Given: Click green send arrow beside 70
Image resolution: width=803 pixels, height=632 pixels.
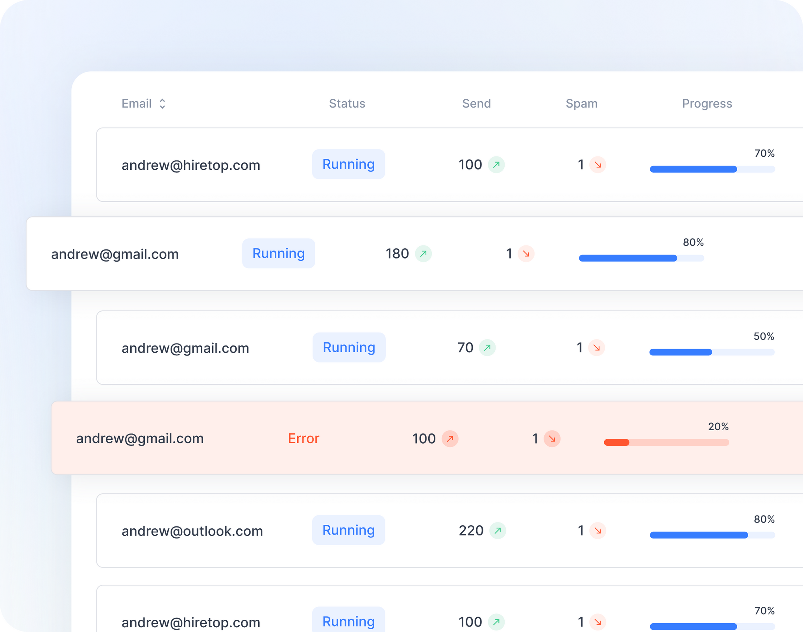Looking at the screenshot, I should pos(487,348).
